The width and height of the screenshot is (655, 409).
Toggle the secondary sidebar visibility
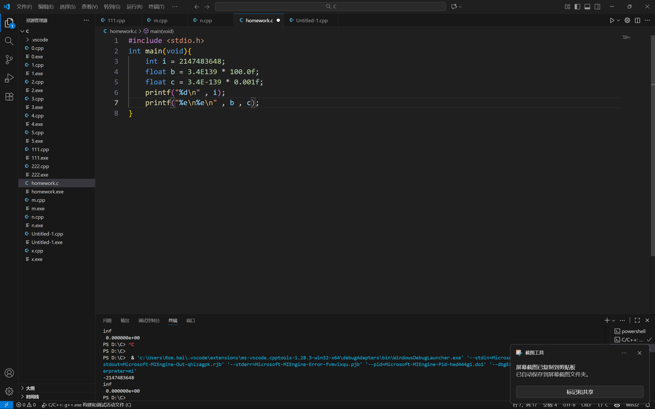597,6
